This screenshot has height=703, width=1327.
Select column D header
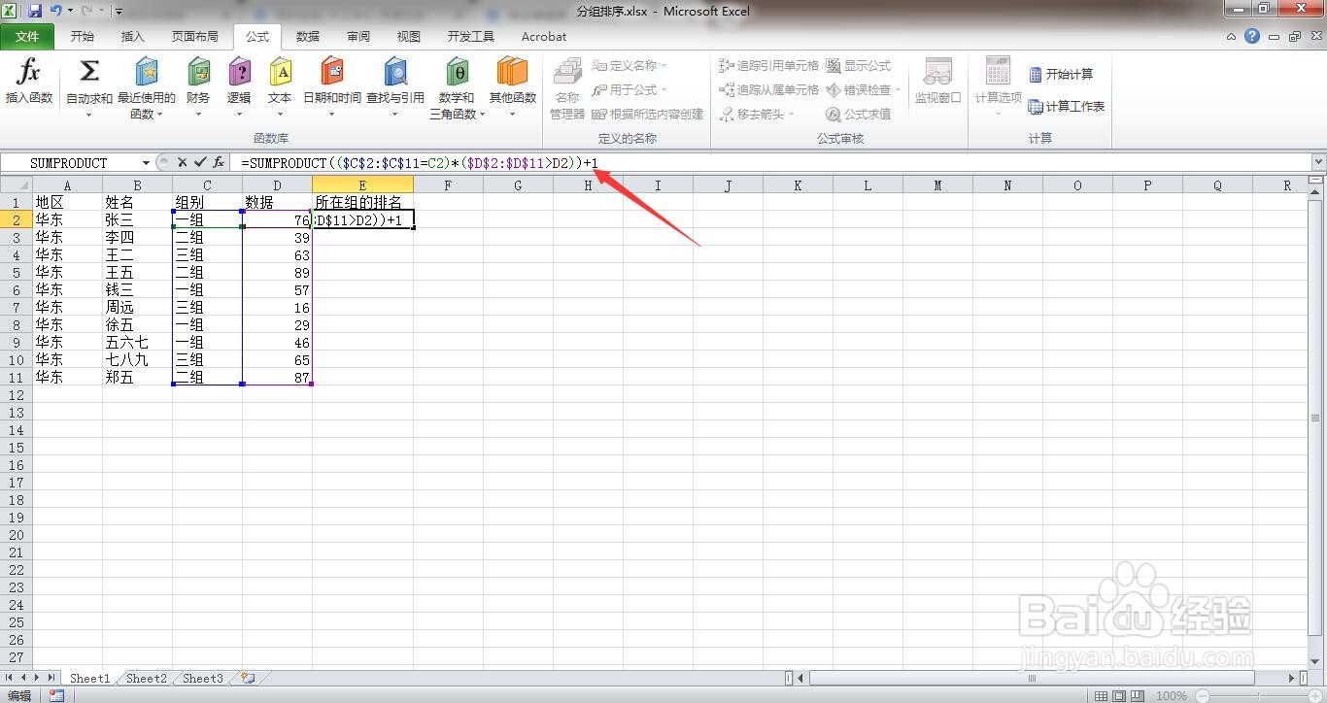[277, 184]
